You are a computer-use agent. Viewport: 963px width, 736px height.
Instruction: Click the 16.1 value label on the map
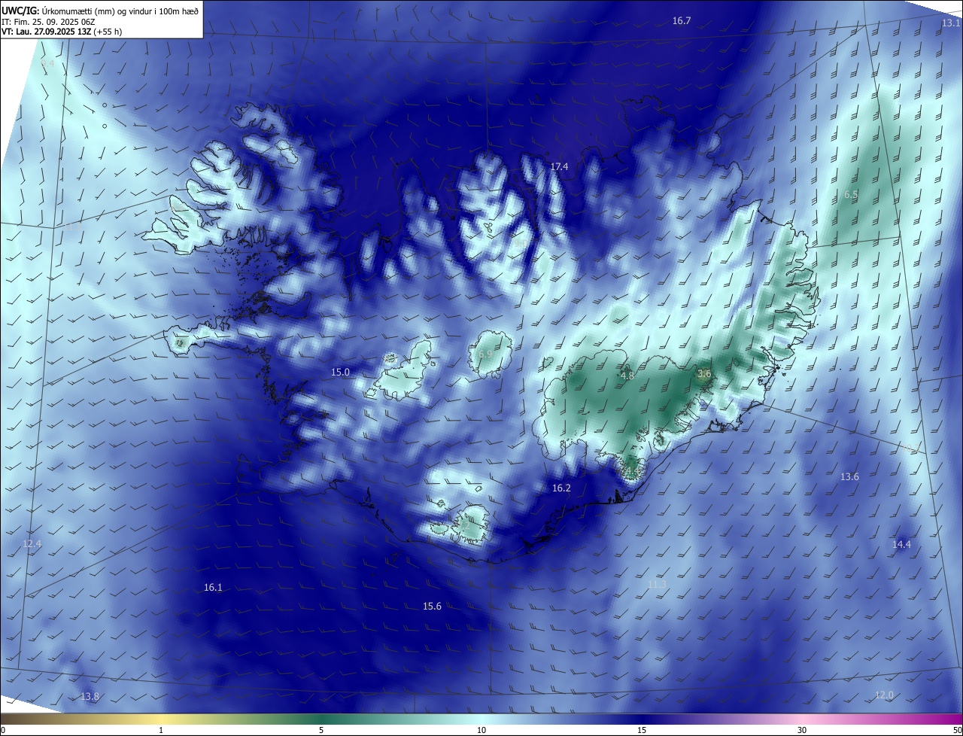coord(213,588)
